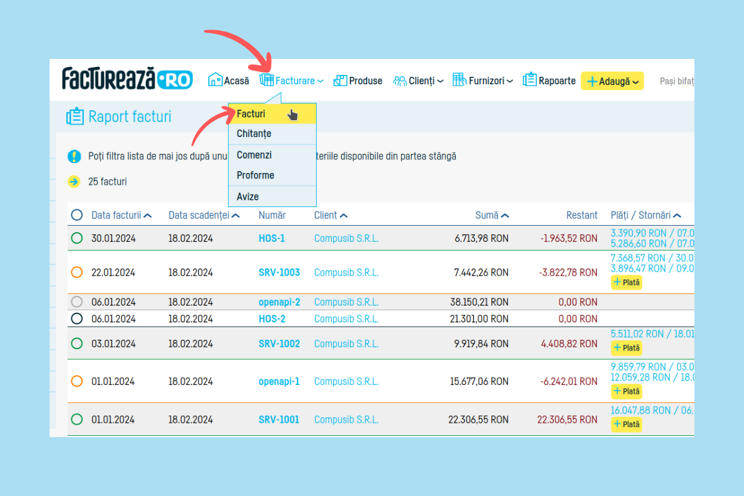The image size is (744, 496).
Task: Select the radio circle for invoice HOS-1
Action: [77, 238]
